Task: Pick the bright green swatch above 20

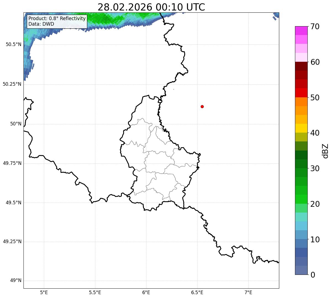Action: pyautogui.click(x=301, y=199)
